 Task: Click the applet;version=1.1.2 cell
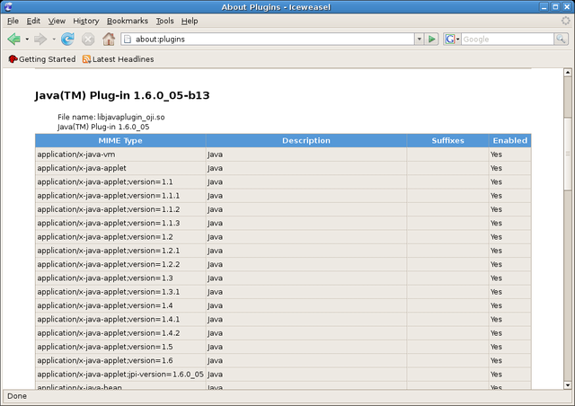click(120, 209)
